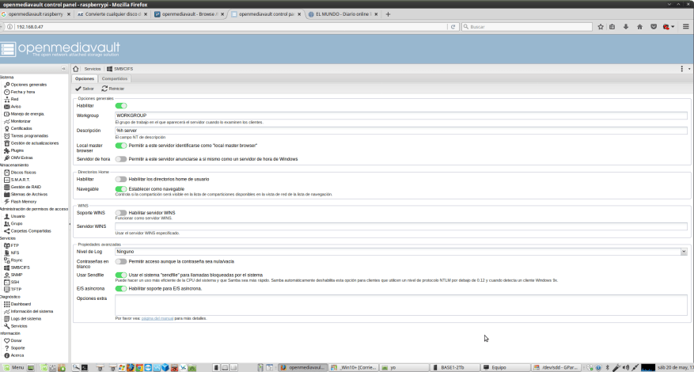
Task: Collapse the left navigation panel
Action: pyautogui.click(x=64, y=69)
